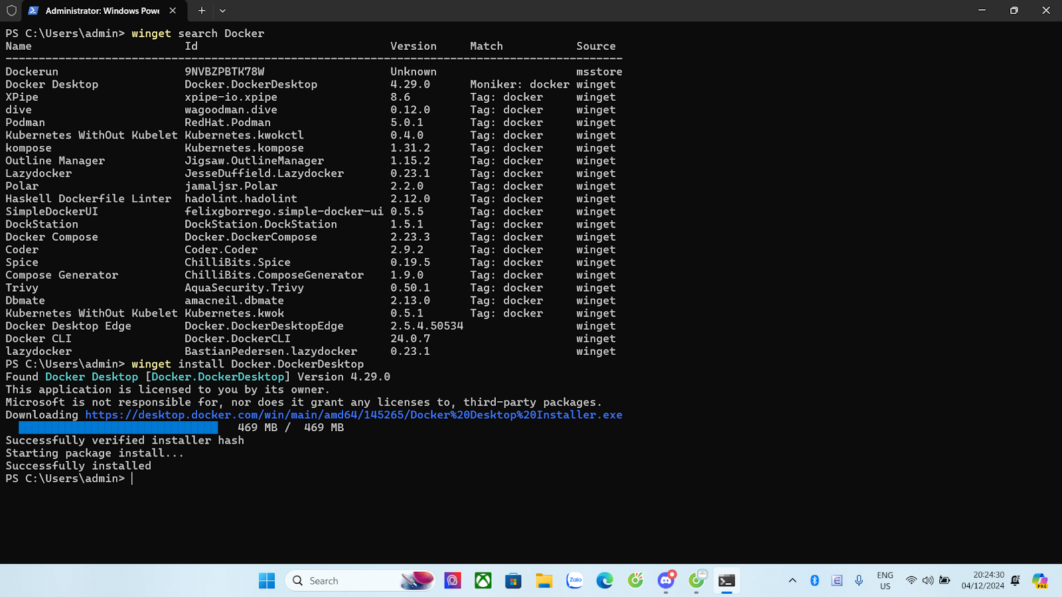Click Docker.DockerDesktop Id in search results
1062x597 pixels.
(x=251, y=84)
